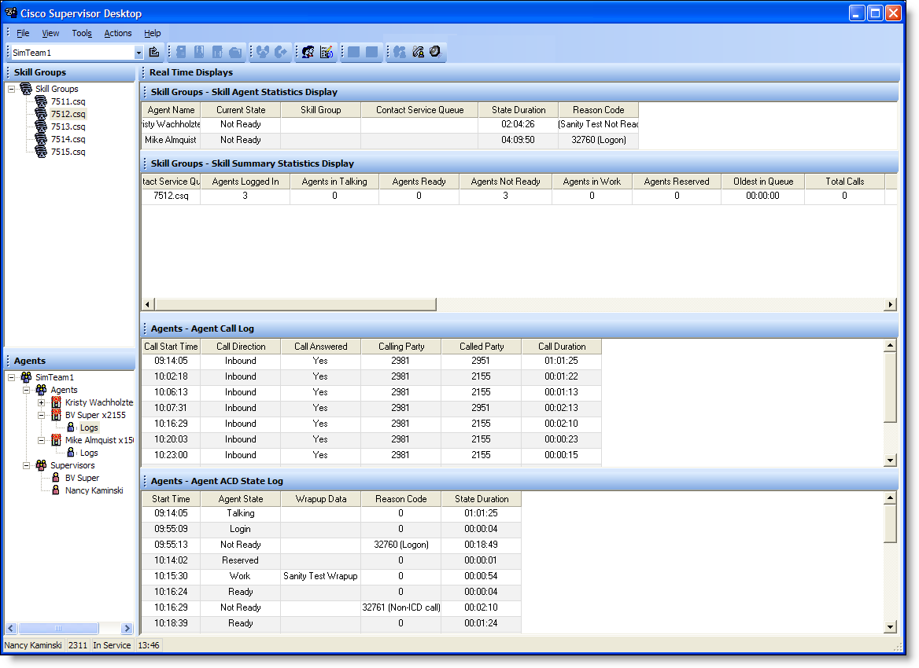Image resolution: width=919 pixels, height=668 pixels.
Task: Open the SimTeam1 team dropdown
Action: click(x=138, y=53)
